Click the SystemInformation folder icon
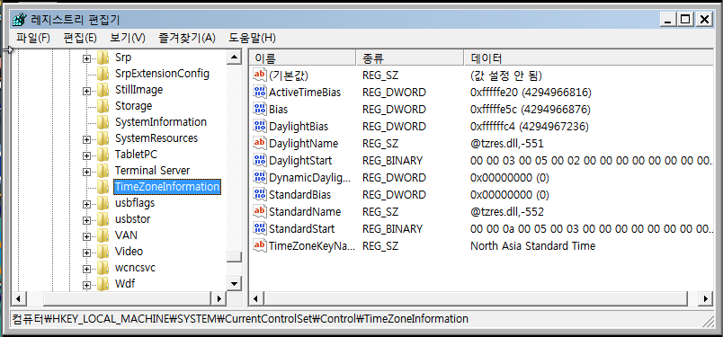Image resolution: width=723 pixels, height=337 pixels. click(x=103, y=122)
